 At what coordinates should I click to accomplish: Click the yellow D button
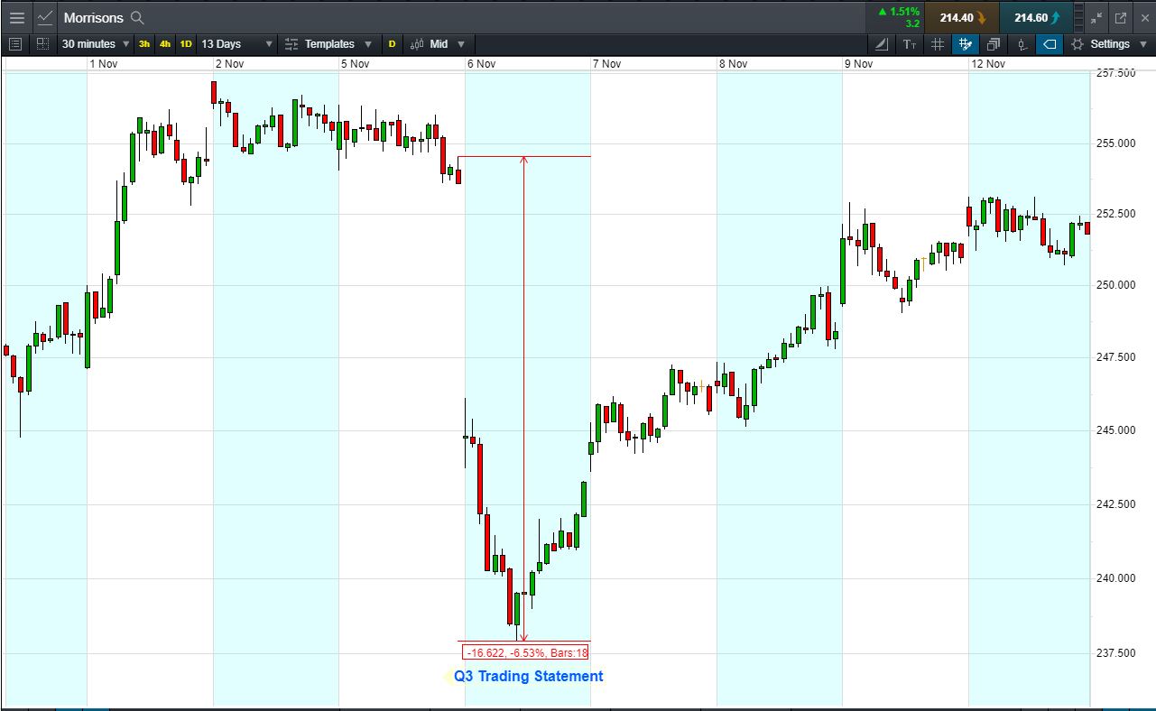click(x=393, y=43)
